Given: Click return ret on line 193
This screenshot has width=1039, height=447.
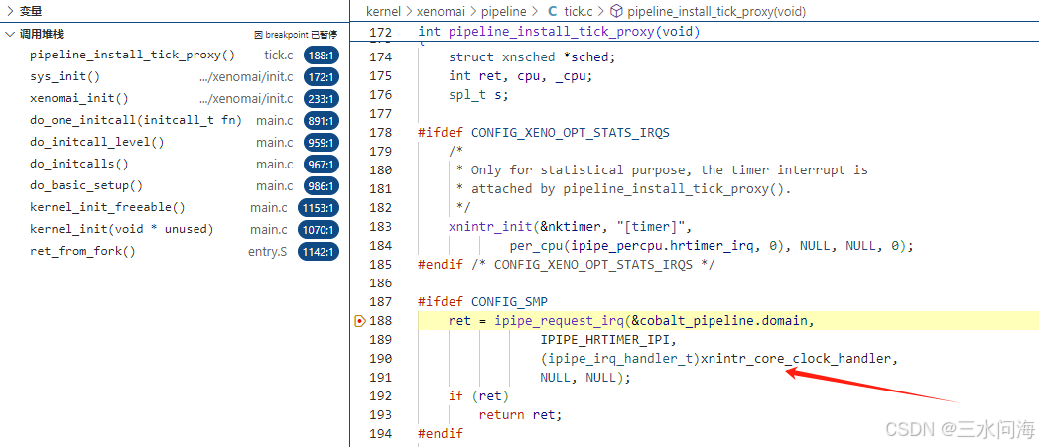Looking at the screenshot, I should [520, 415].
